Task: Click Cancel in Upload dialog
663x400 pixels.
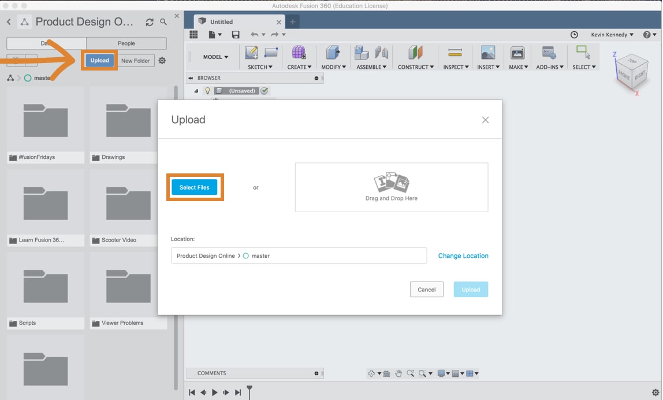Action: point(427,290)
